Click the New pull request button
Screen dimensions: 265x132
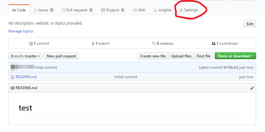coord(61,56)
